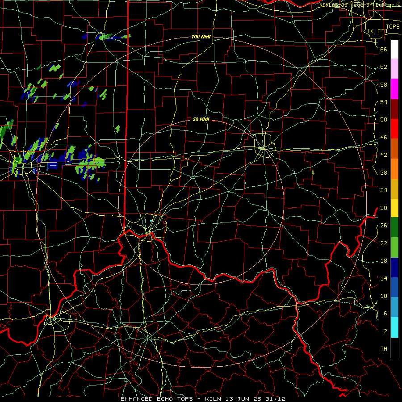Click the '66' scale label

point(384,49)
